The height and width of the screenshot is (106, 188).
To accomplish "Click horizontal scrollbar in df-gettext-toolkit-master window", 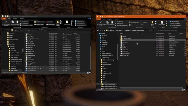I will pyautogui.click(x=151, y=88).
